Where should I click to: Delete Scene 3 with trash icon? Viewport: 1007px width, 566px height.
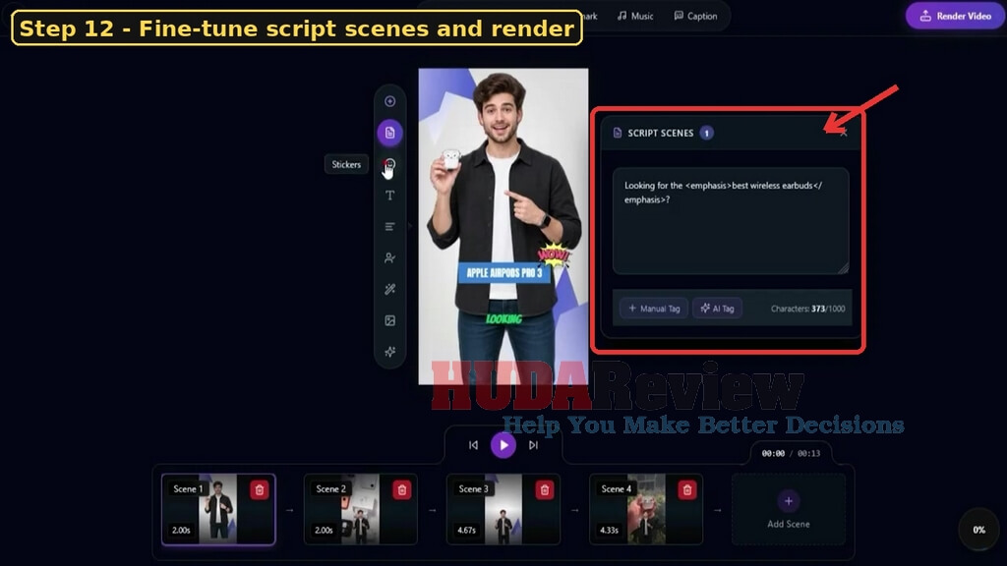[545, 490]
